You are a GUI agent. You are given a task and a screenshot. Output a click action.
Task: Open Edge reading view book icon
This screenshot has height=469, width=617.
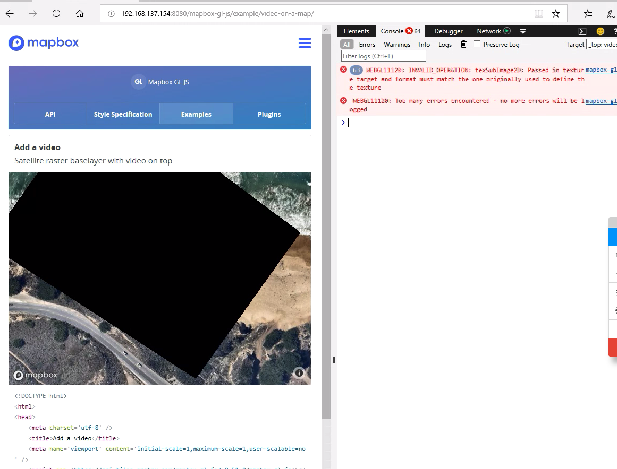[x=539, y=13]
